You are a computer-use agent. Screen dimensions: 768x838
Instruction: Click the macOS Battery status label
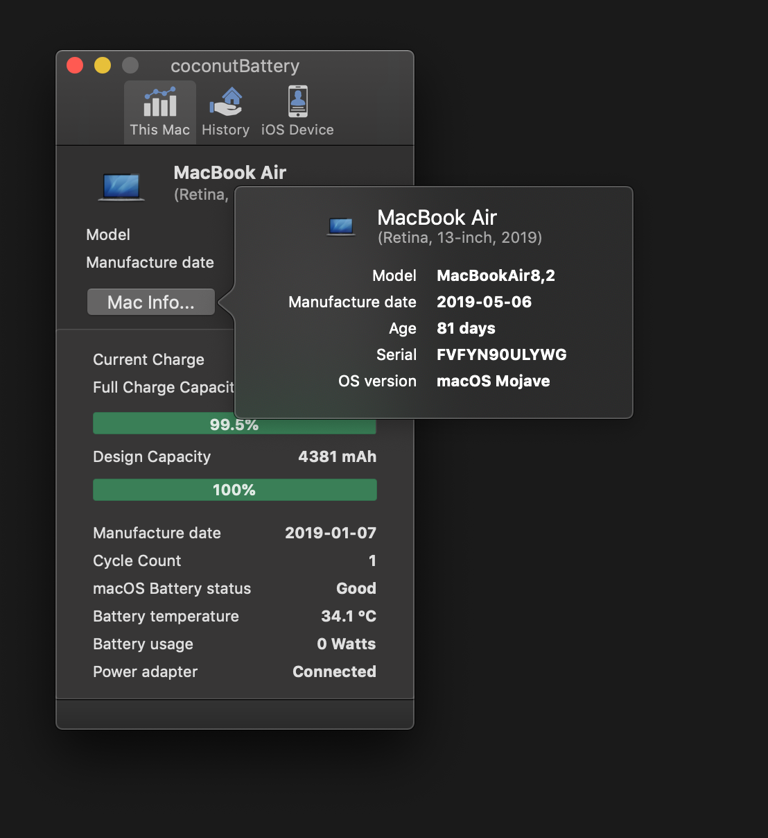click(x=172, y=588)
